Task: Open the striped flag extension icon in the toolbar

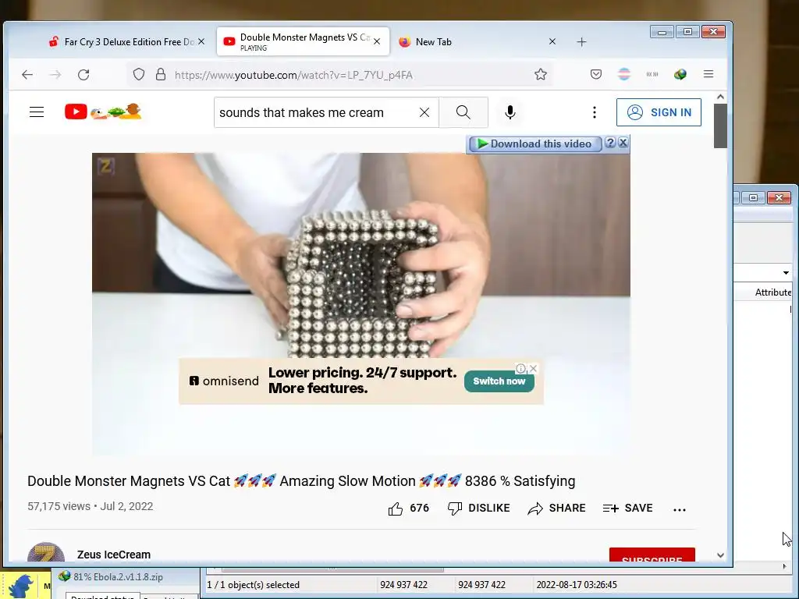Action: (x=623, y=74)
